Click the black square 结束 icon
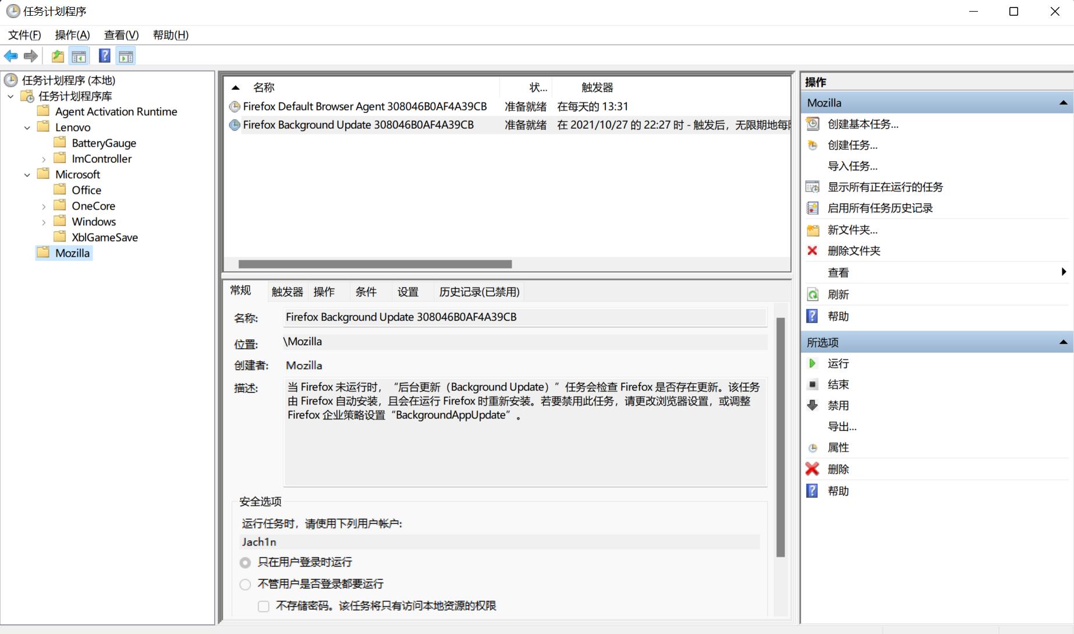Viewport: 1074px width, 634px height. tap(813, 384)
